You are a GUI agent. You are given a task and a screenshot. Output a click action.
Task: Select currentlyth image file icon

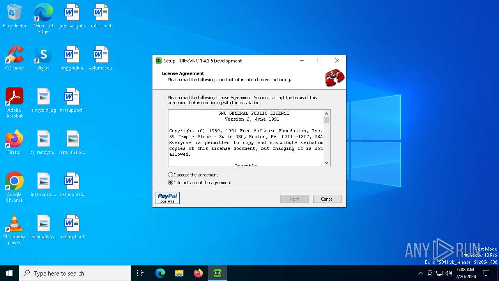43,142
